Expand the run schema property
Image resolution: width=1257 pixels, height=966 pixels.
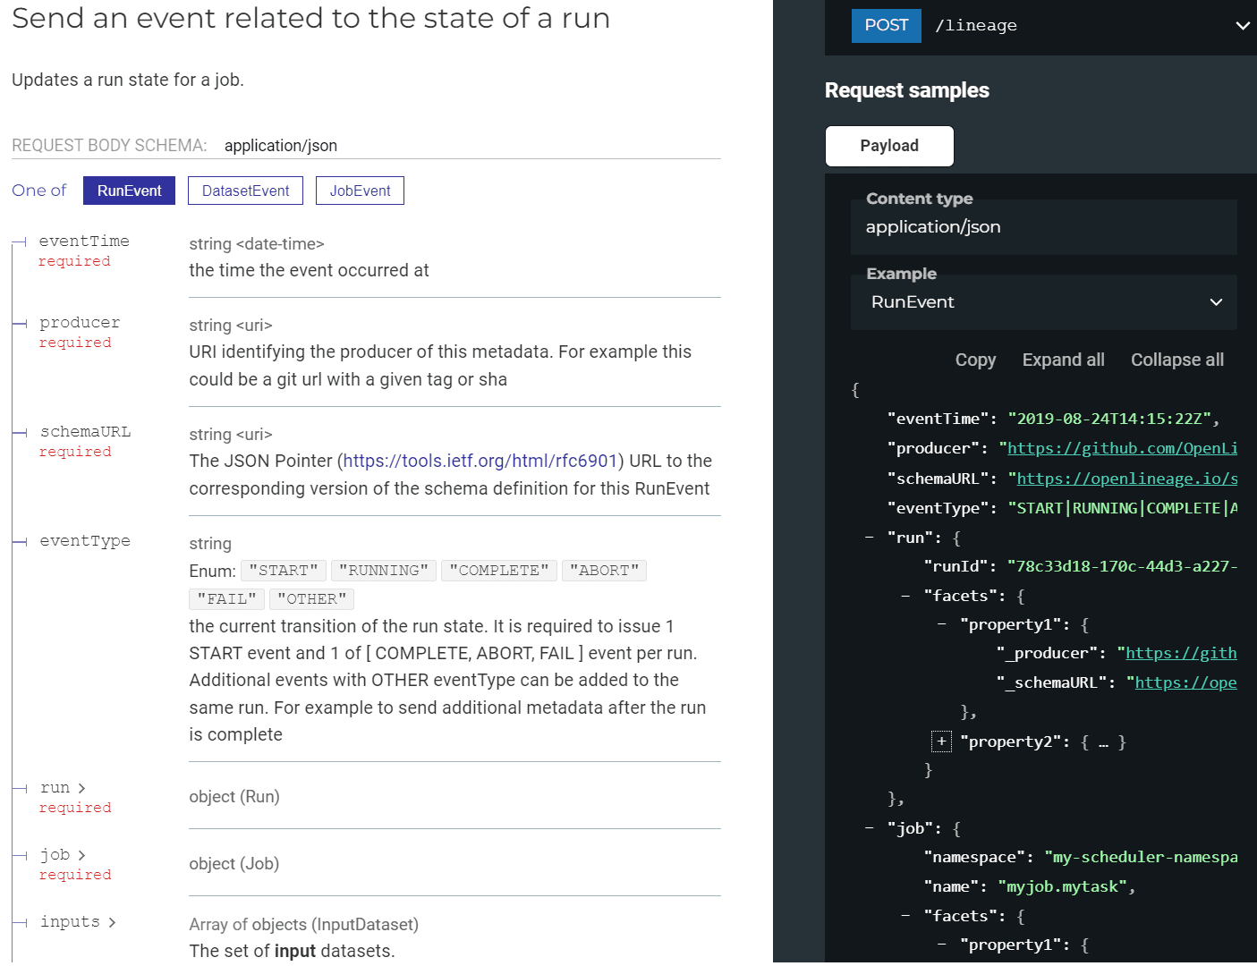coord(63,788)
